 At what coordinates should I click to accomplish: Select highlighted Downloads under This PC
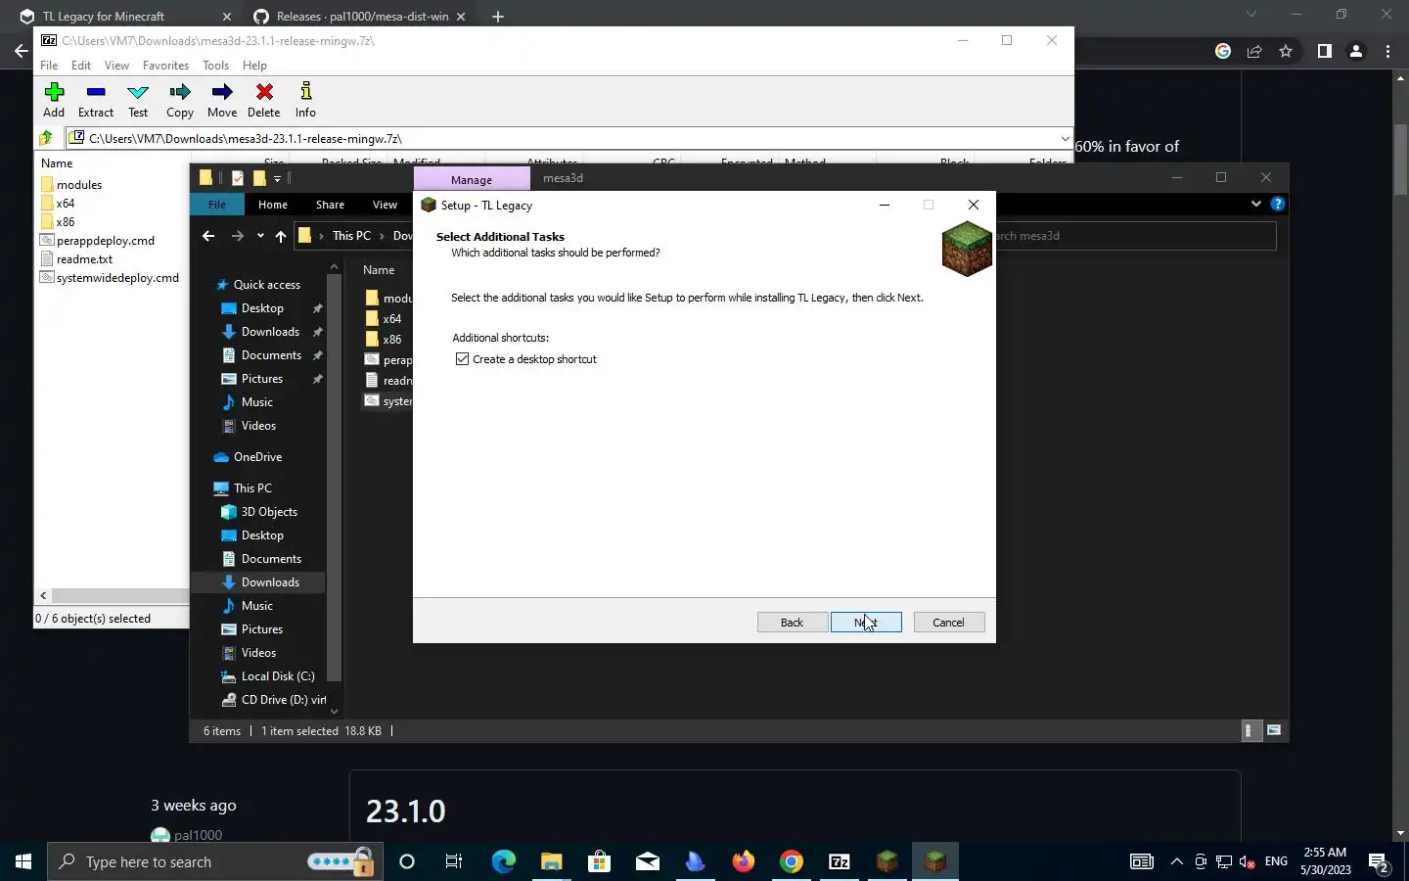(260, 582)
